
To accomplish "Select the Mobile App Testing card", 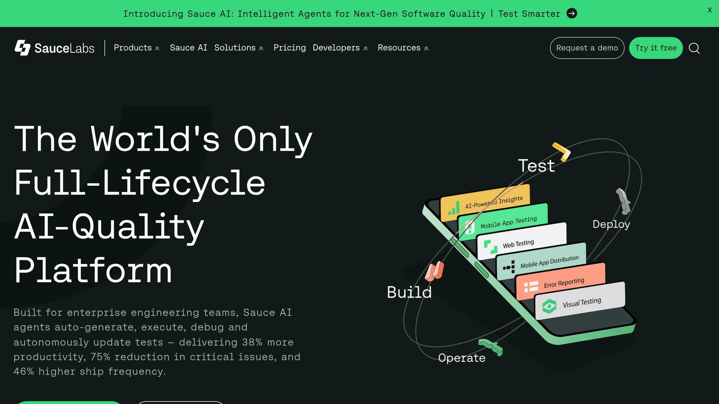I will click(503, 222).
